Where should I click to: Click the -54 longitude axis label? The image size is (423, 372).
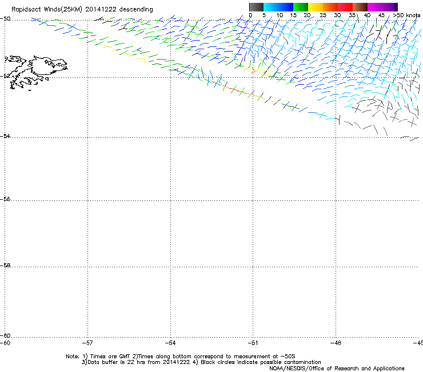(170, 343)
